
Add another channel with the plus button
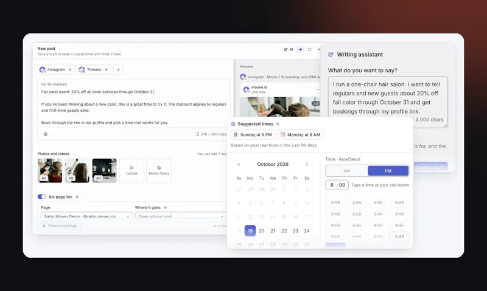118,69
